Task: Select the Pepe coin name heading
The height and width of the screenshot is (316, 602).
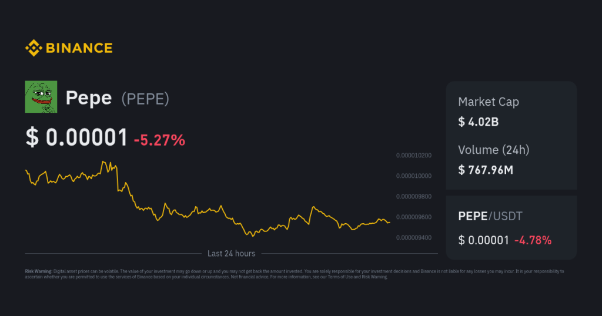Action: point(89,98)
